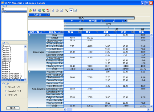Click the style list scrollbar thumb
This screenshot has height=112, width=154.
tap(25, 56)
